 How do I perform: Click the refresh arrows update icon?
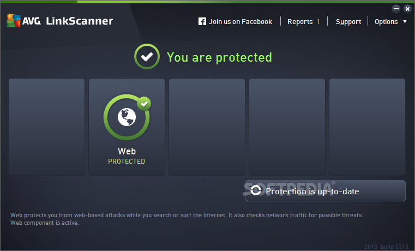[256, 190]
